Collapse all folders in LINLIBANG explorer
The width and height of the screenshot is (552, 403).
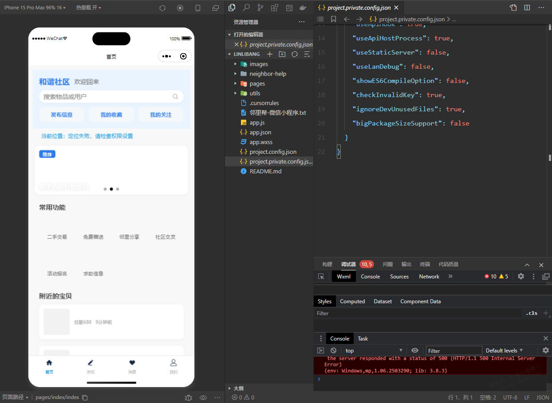point(307,54)
